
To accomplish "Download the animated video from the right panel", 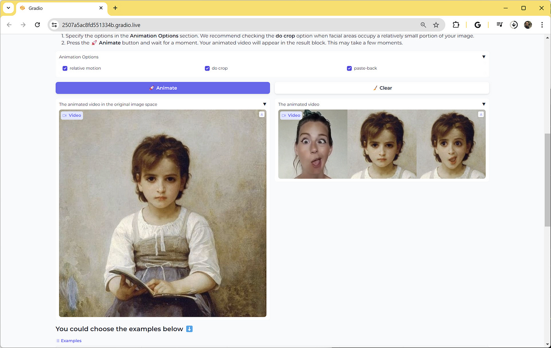I will [481, 114].
